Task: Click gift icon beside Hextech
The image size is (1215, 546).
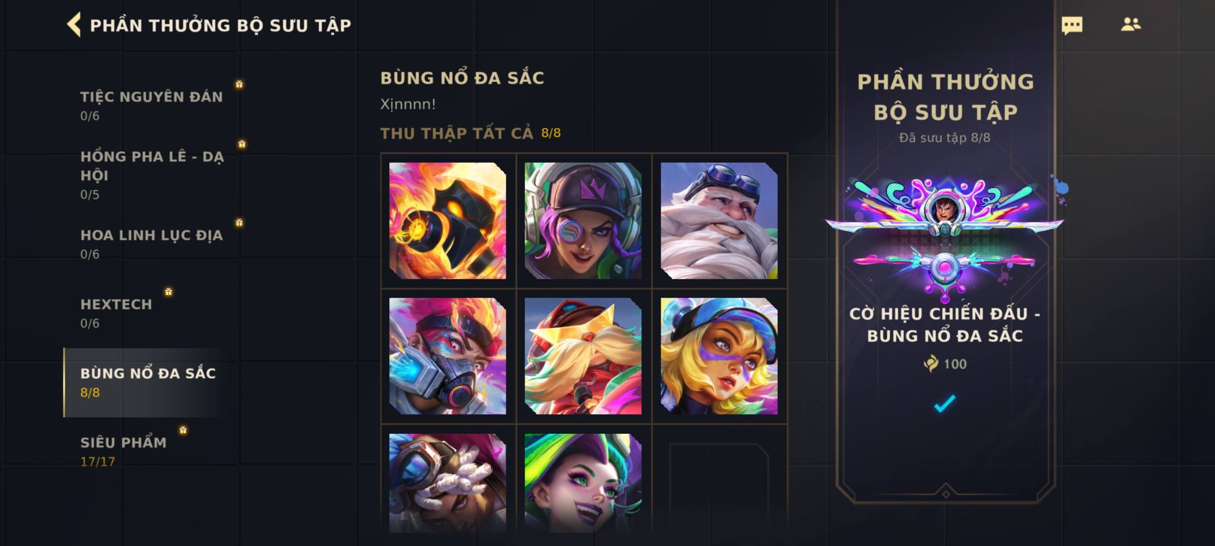Action: point(169,292)
